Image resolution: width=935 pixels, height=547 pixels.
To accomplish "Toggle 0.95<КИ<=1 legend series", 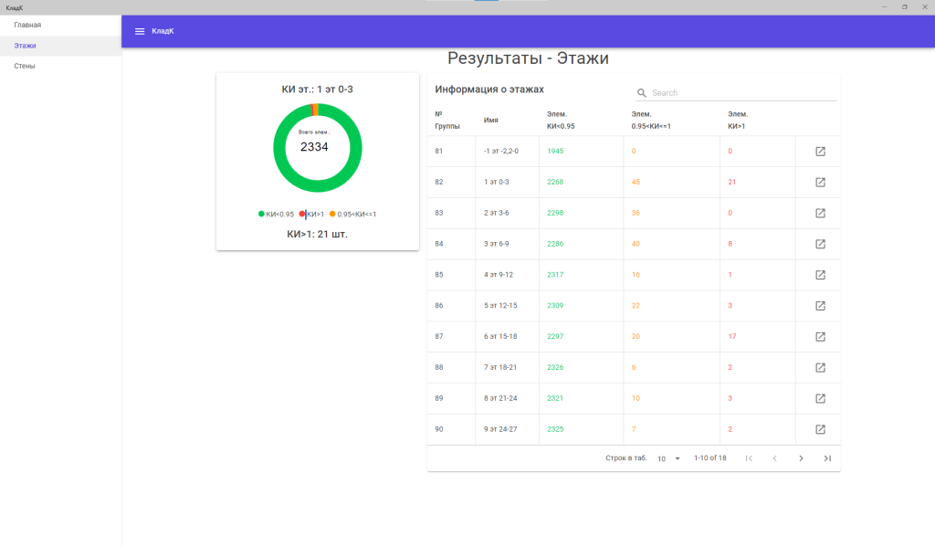I will [352, 215].
